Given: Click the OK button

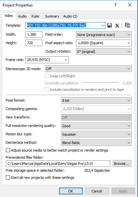Looking at the screenshot, I should pos(71,191).
